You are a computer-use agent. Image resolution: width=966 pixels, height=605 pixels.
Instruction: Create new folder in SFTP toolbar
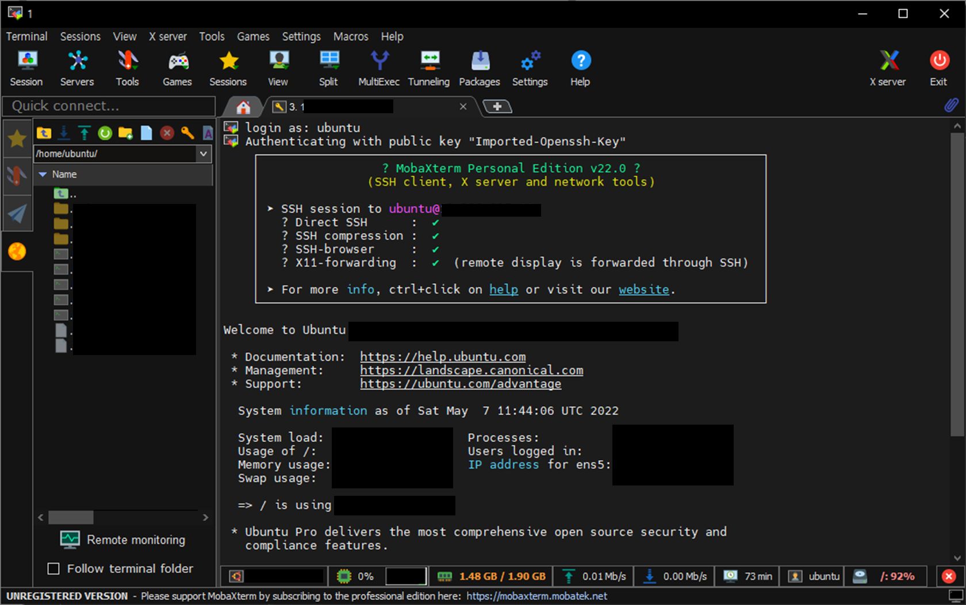(x=126, y=133)
